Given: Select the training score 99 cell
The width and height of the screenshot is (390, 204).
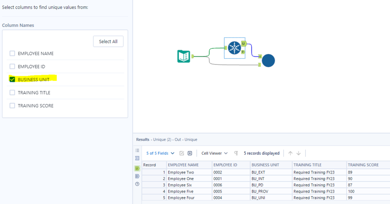Looking at the screenshot, I should (368, 198).
